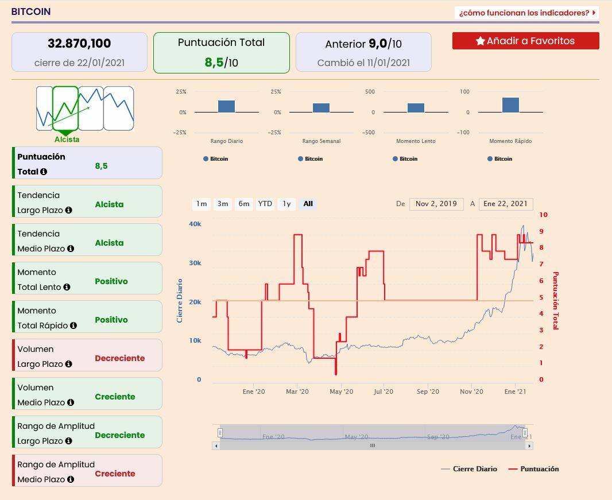Toggle Puntuación series in legend

click(x=534, y=469)
